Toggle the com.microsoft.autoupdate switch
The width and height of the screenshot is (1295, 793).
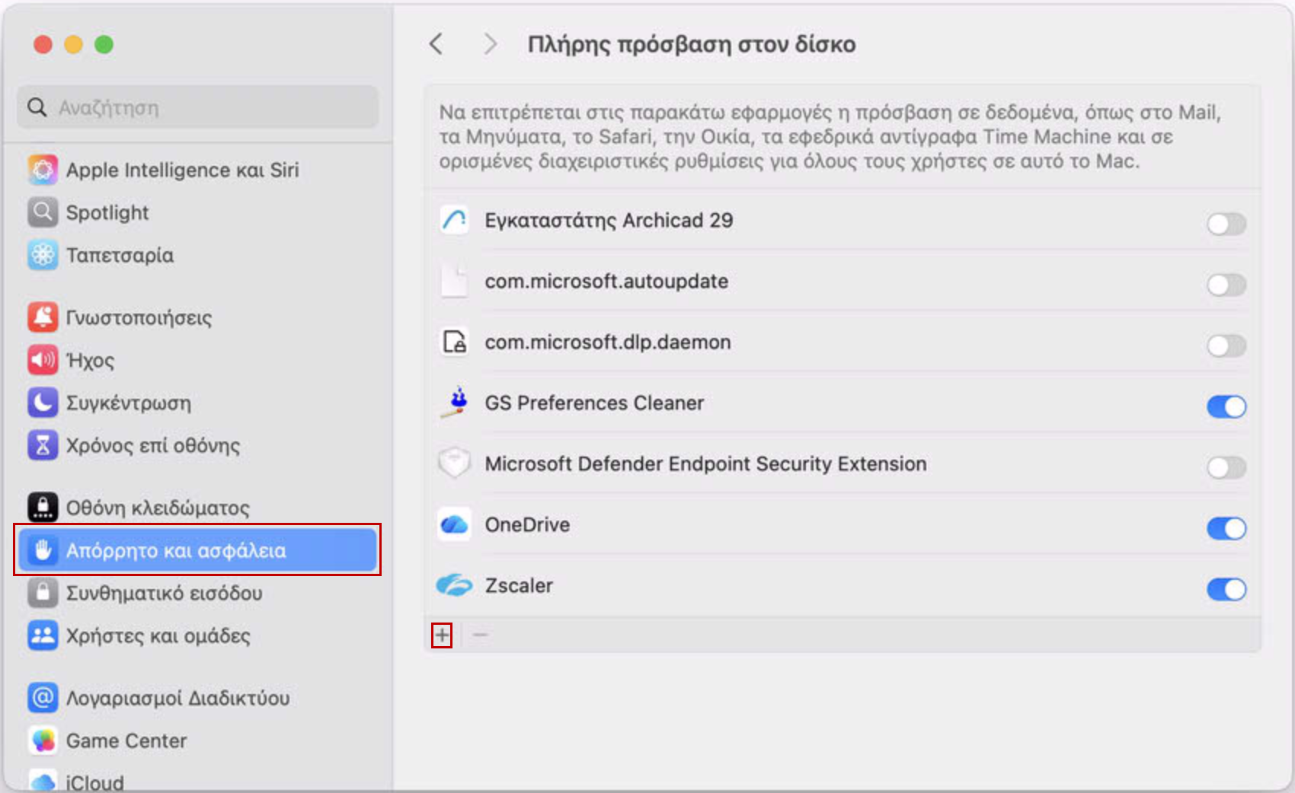click(x=1226, y=285)
